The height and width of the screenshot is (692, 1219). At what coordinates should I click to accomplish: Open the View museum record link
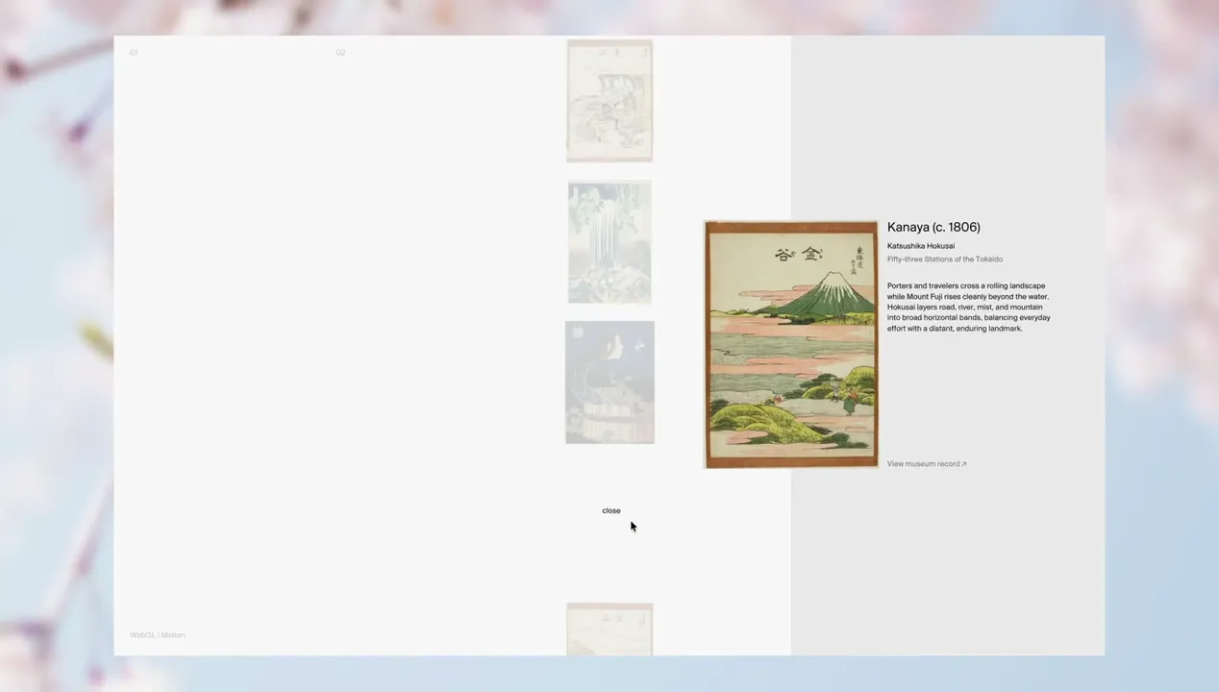click(x=927, y=464)
